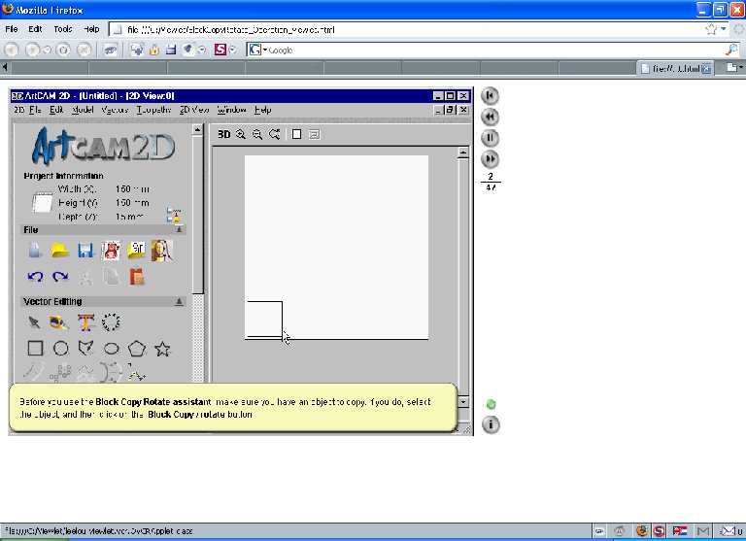Open Firefox Edit menu
746x541 pixels.
35,29
